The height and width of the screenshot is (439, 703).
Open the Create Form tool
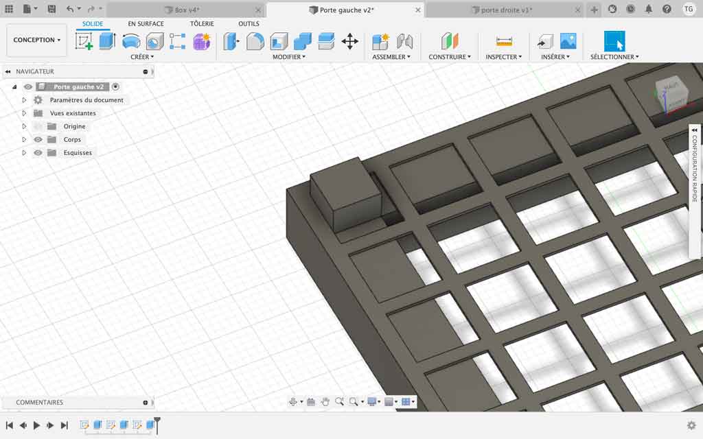coord(202,42)
